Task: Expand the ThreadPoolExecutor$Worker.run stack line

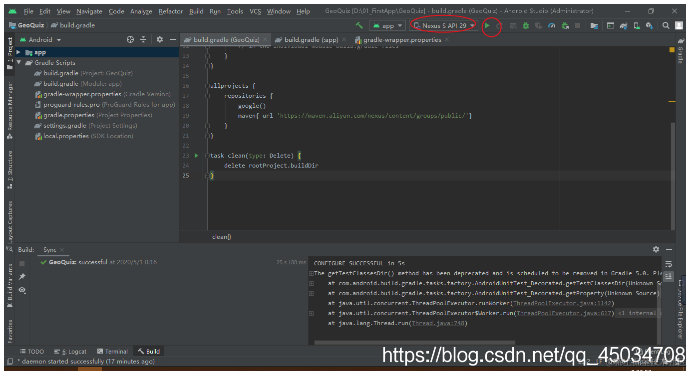Action: point(311,313)
